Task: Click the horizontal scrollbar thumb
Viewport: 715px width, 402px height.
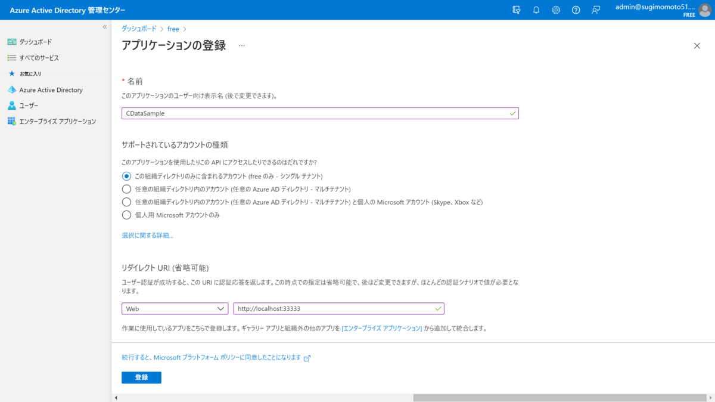Action: pyautogui.click(x=559, y=397)
